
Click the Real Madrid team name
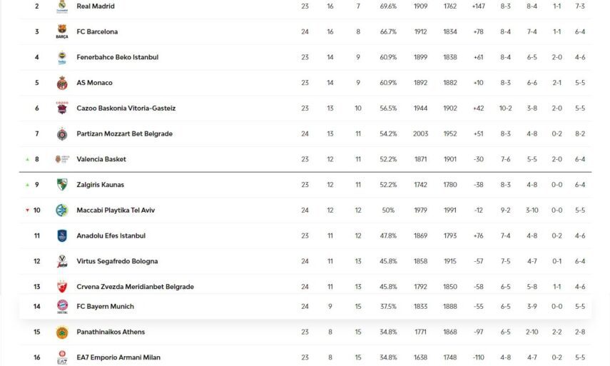pyautogui.click(x=96, y=6)
